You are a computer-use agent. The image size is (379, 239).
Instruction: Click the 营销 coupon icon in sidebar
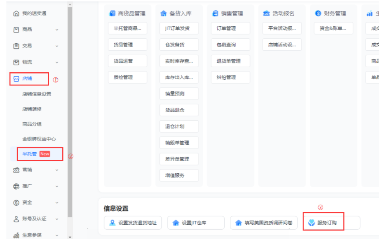[x=16, y=170]
